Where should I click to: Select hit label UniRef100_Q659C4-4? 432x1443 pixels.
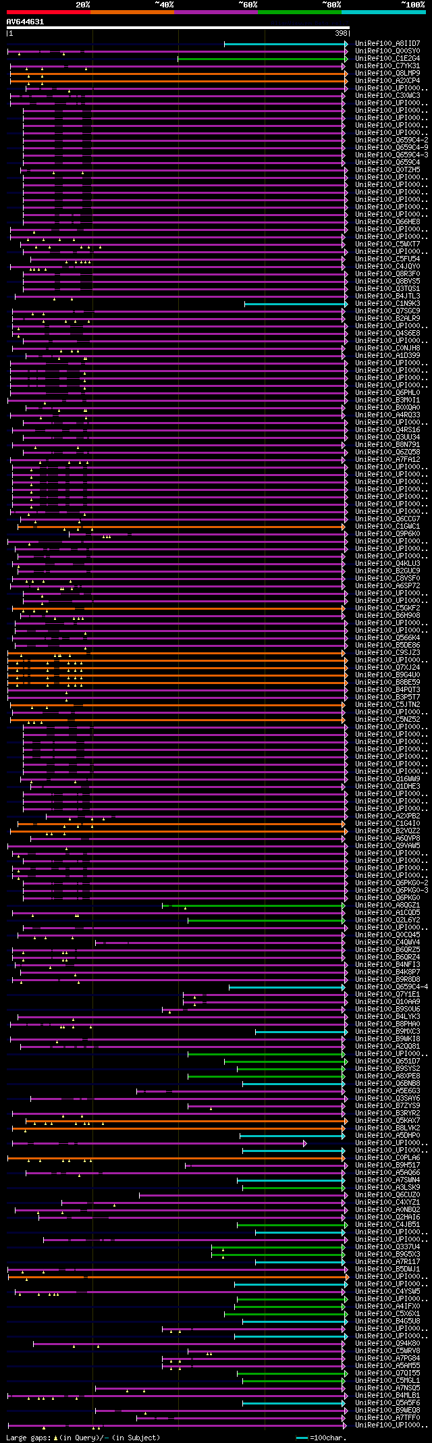(x=391, y=987)
